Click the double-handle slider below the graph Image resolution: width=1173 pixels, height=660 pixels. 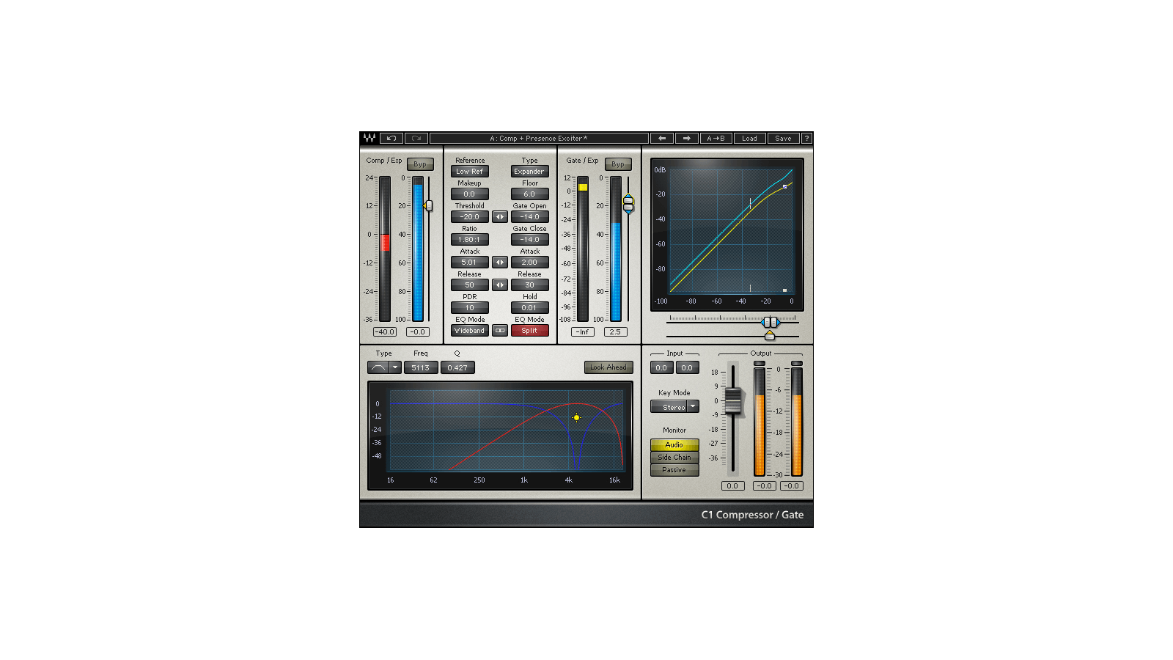pos(770,322)
